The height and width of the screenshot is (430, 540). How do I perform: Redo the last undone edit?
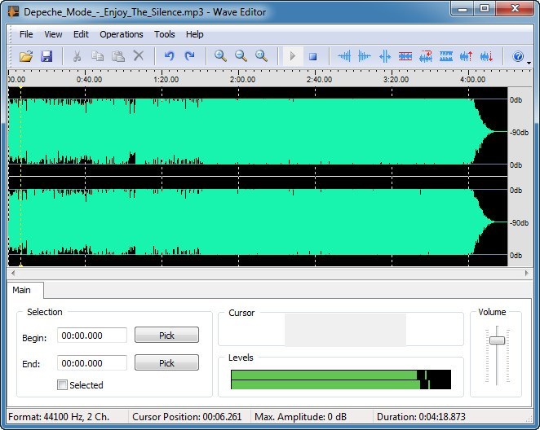pos(189,56)
